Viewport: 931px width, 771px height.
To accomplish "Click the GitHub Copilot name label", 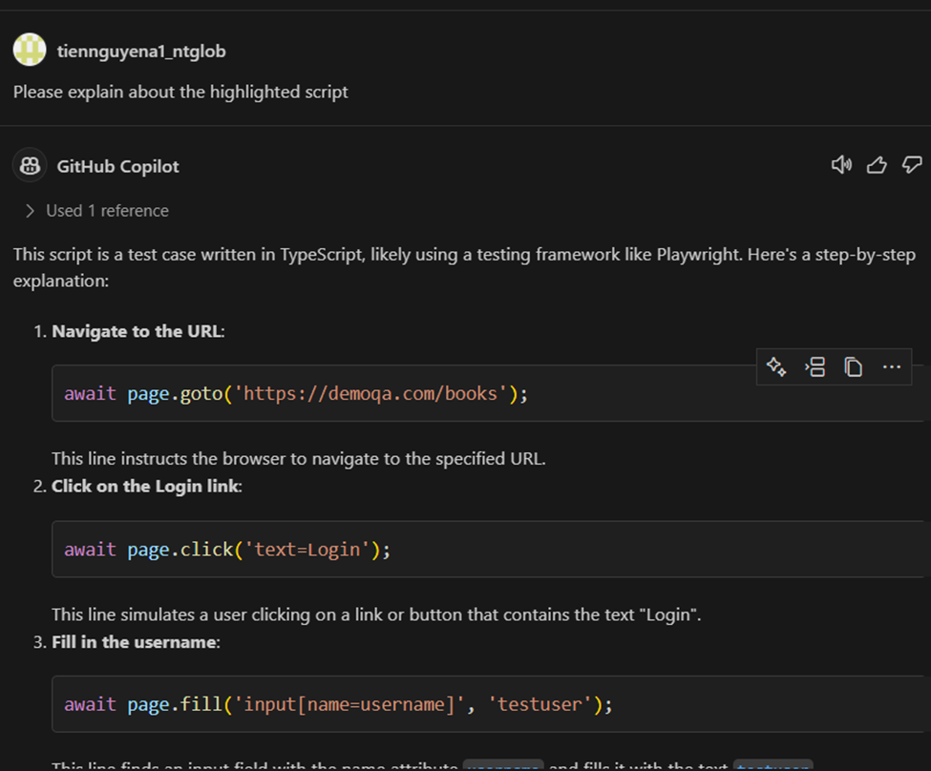I will [117, 167].
